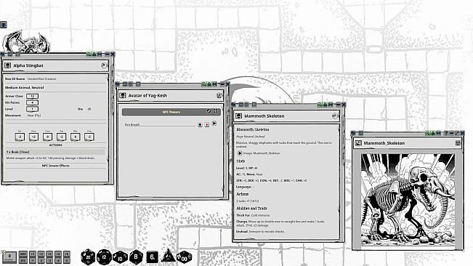Click the token icon beside Mammoth Skeleton title
Image resolution: width=473 pixels, height=266 pixels.
334,116
